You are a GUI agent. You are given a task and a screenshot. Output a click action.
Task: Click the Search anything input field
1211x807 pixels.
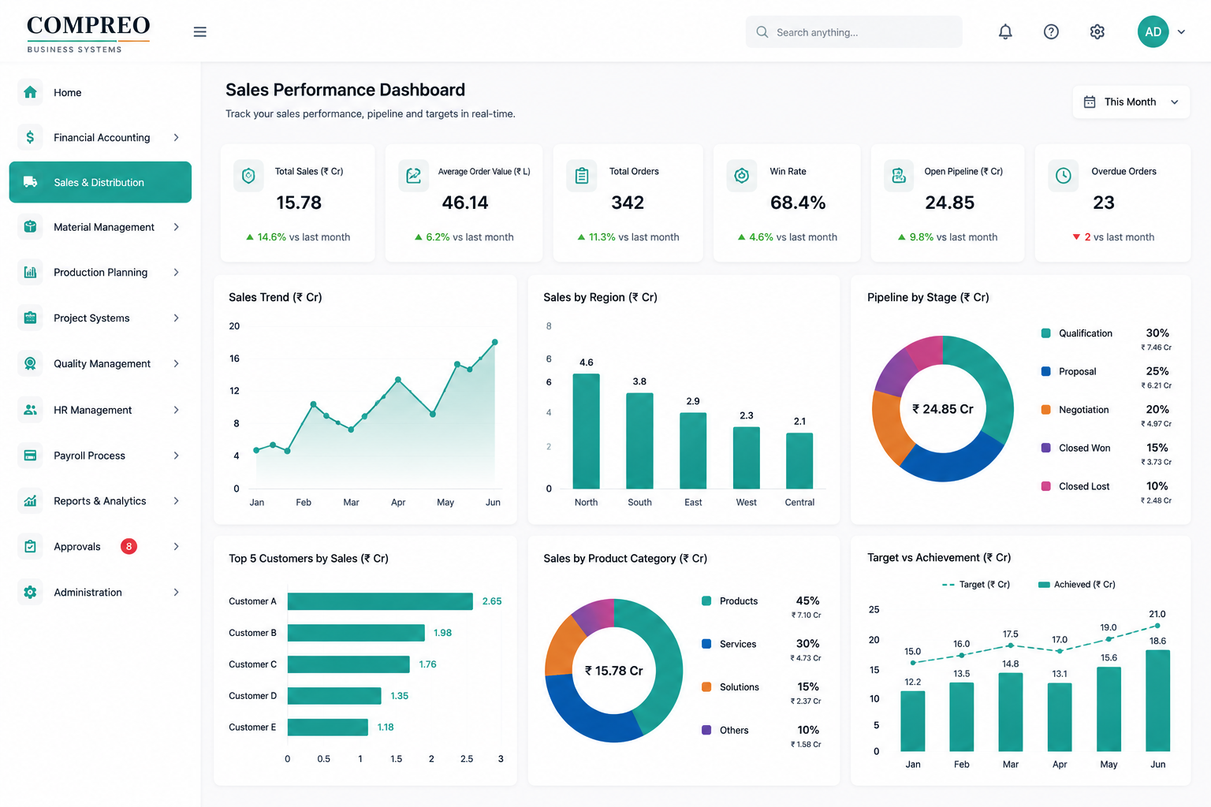click(x=854, y=32)
